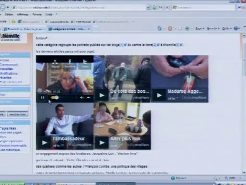Switch to the first browser tab
Image resolution: width=246 pixels, height=185 pixels.
pos(24,29)
